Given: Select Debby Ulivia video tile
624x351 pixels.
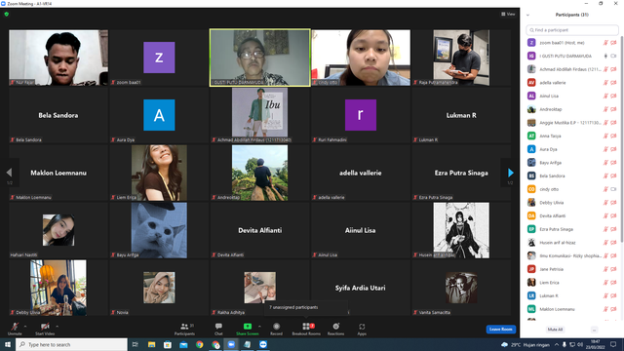Looking at the screenshot, I should [58, 288].
